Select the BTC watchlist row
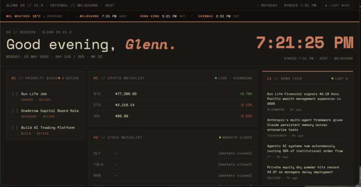 (x=172, y=94)
